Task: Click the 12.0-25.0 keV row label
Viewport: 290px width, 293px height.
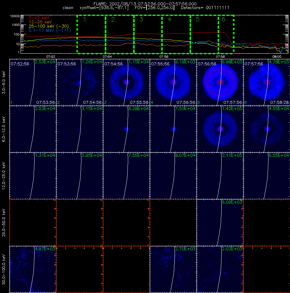Action: click(4, 176)
